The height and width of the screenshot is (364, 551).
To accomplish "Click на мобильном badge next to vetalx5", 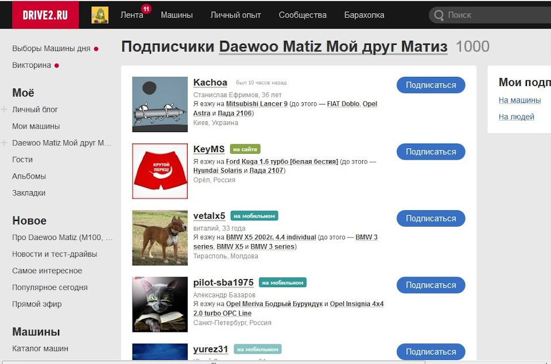I will (x=254, y=216).
